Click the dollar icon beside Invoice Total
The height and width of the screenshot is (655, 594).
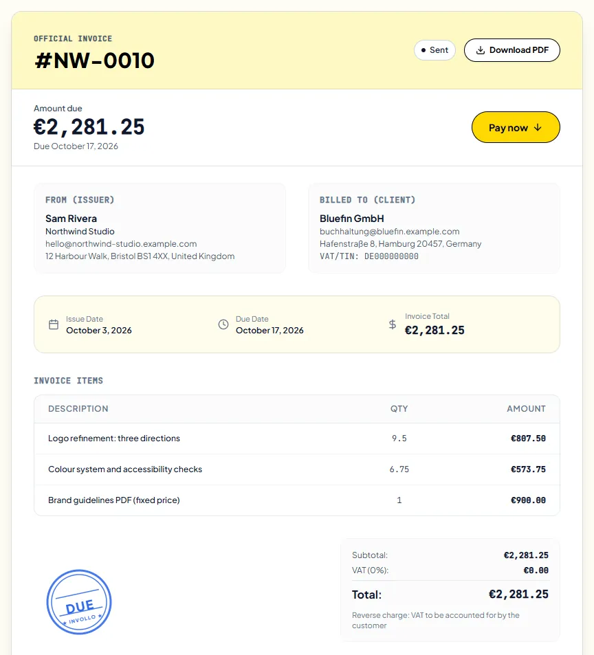(393, 324)
